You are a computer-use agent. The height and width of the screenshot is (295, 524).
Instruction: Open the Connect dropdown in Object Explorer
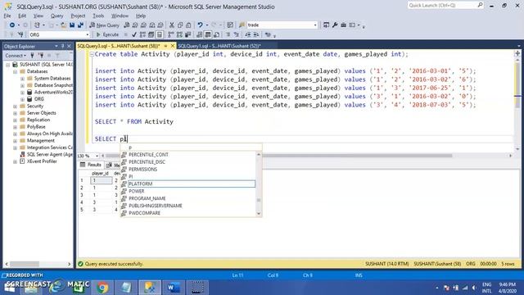point(16,56)
